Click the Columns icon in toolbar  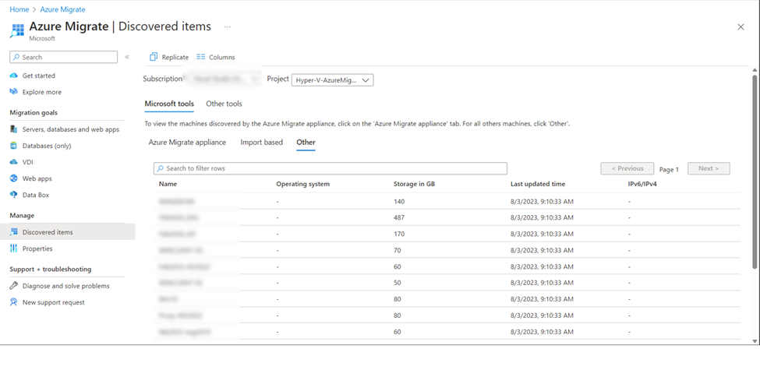coord(200,57)
